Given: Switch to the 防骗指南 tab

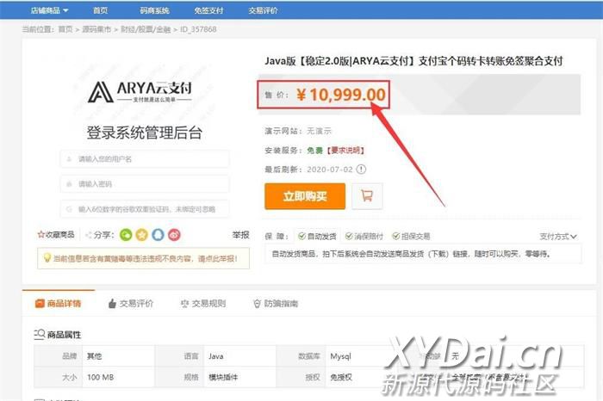Looking at the screenshot, I should pos(276,304).
